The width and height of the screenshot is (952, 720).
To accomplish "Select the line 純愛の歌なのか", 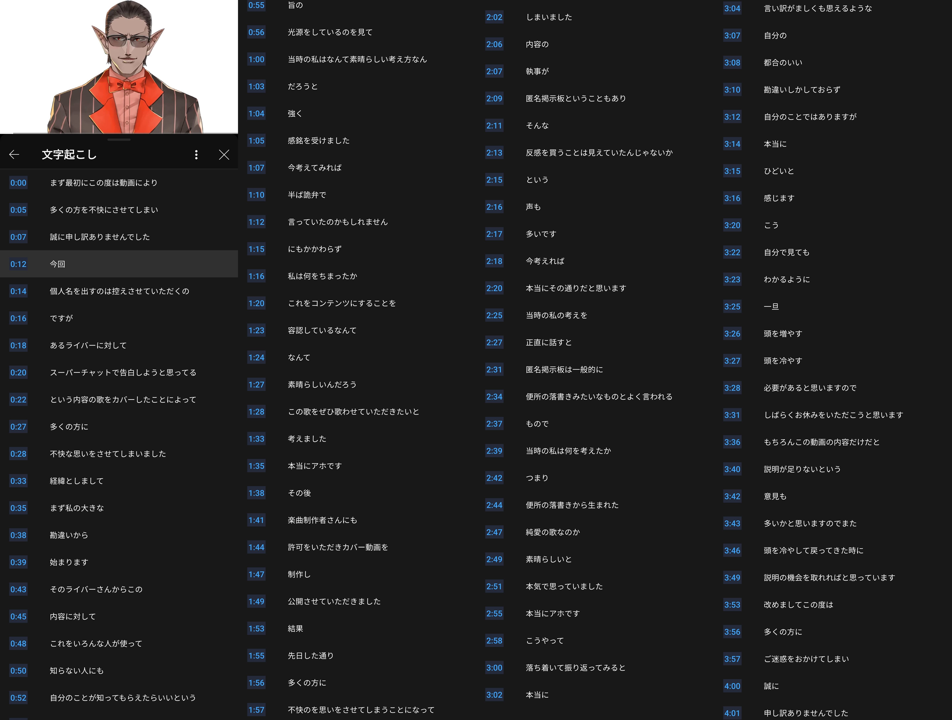I will [x=553, y=532].
